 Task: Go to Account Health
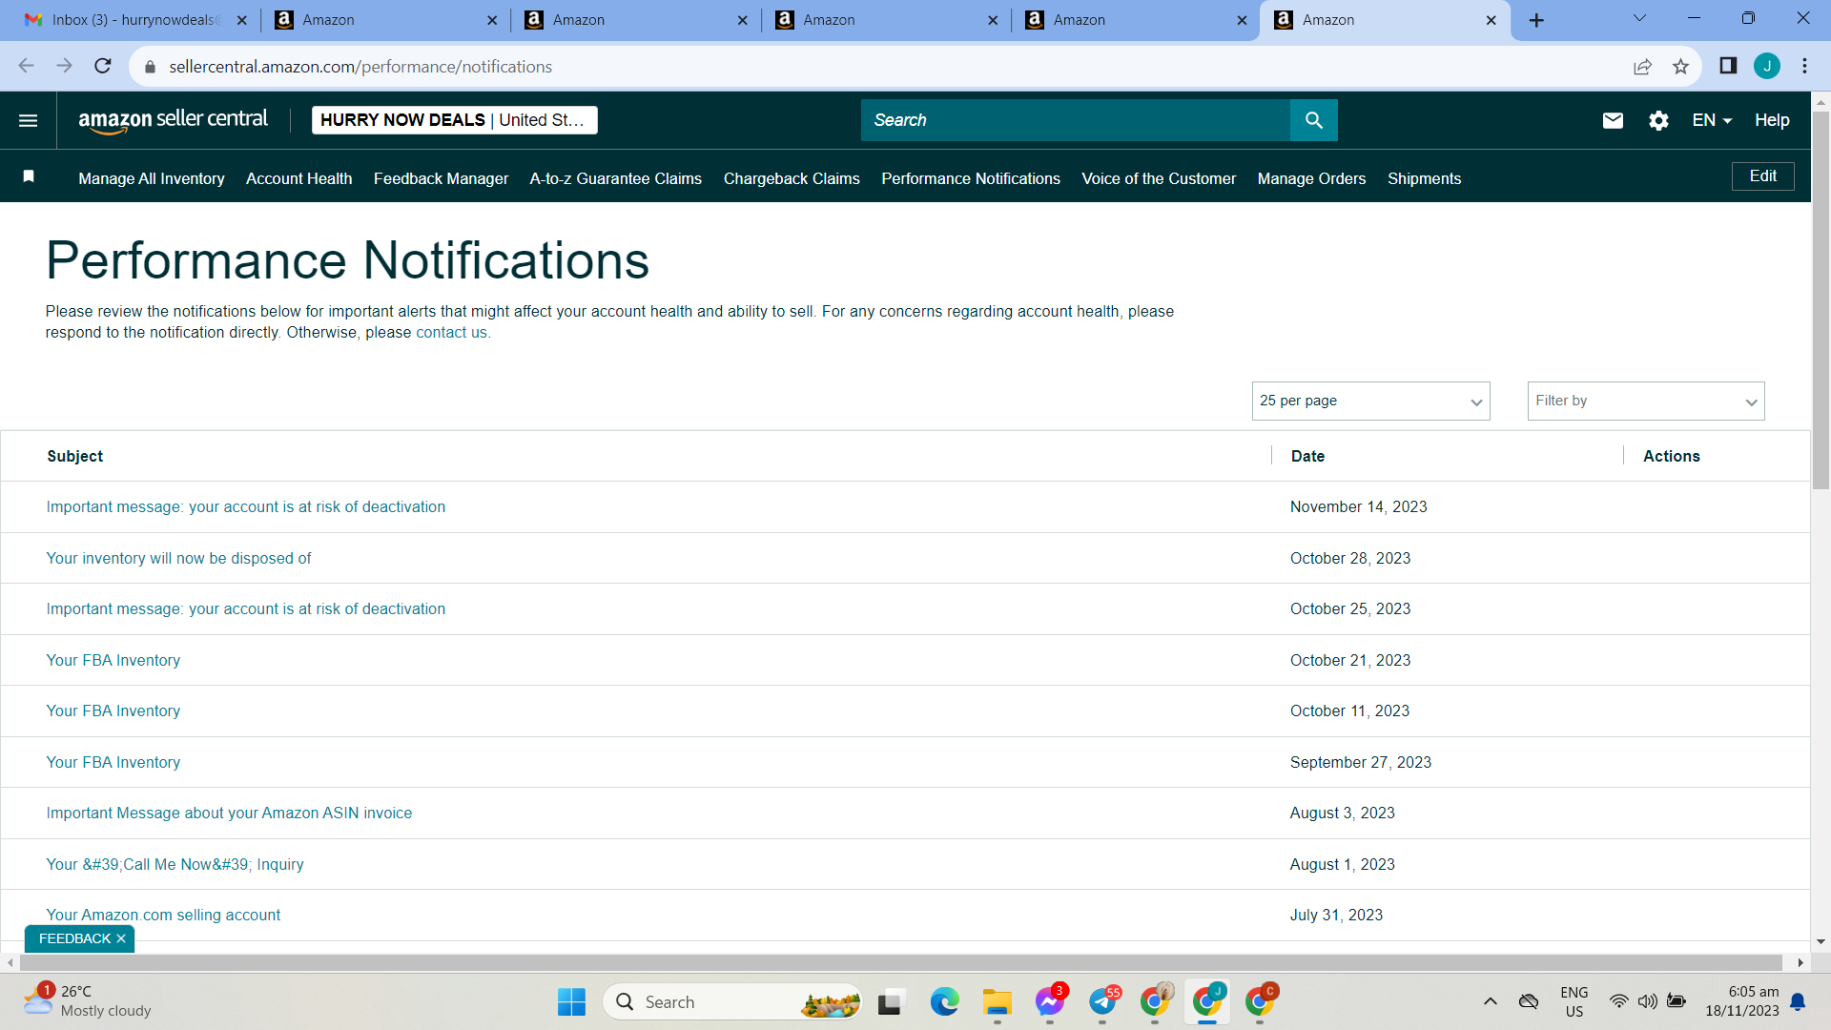coord(298,178)
